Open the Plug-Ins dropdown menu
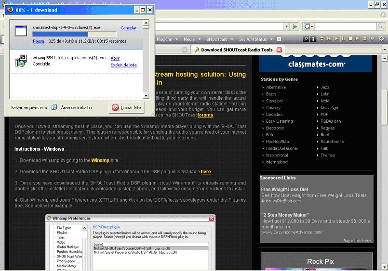Image resolution: width=388 pixels, height=271 pixels. [167, 39]
